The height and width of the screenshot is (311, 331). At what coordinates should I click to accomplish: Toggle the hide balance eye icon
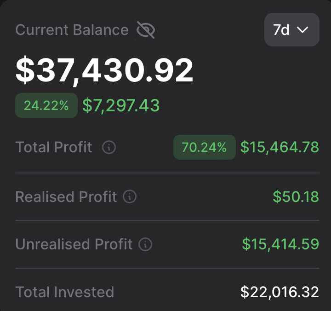click(146, 30)
